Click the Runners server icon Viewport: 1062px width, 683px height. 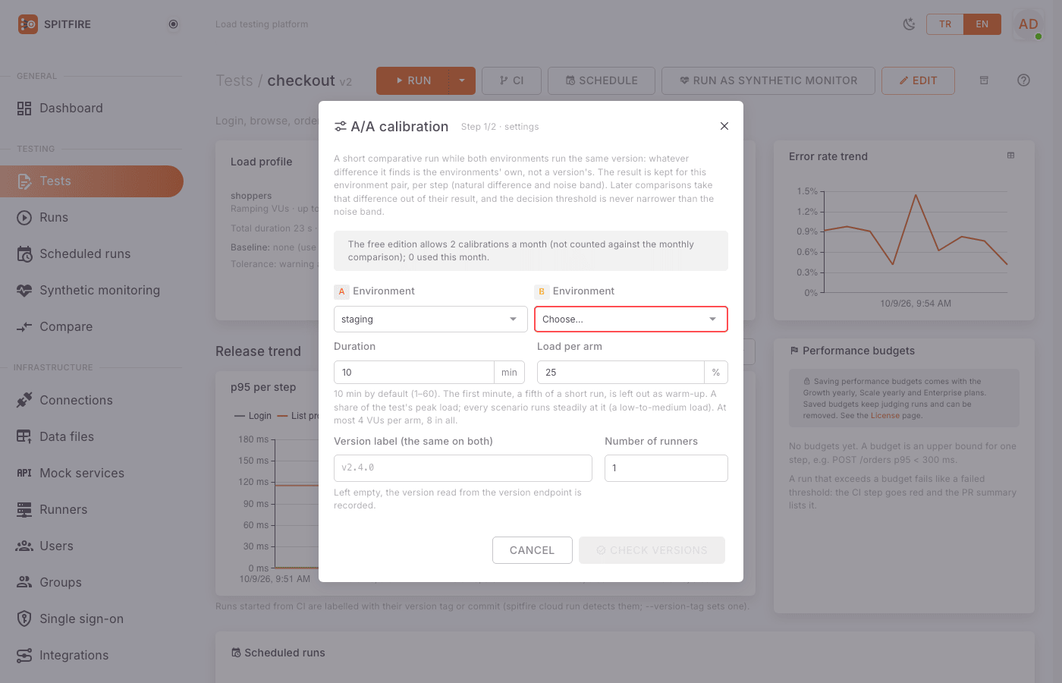pyautogui.click(x=24, y=509)
